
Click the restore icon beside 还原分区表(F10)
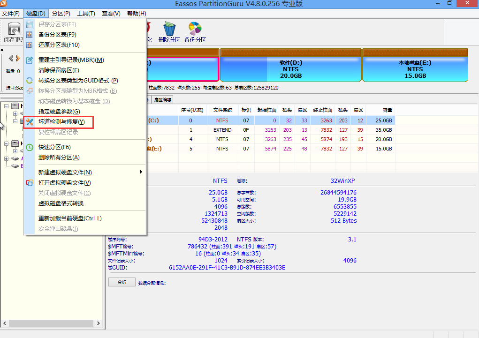[x=30, y=45]
